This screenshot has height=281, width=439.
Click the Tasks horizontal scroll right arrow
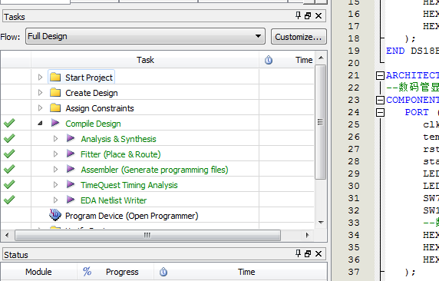(x=308, y=235)
